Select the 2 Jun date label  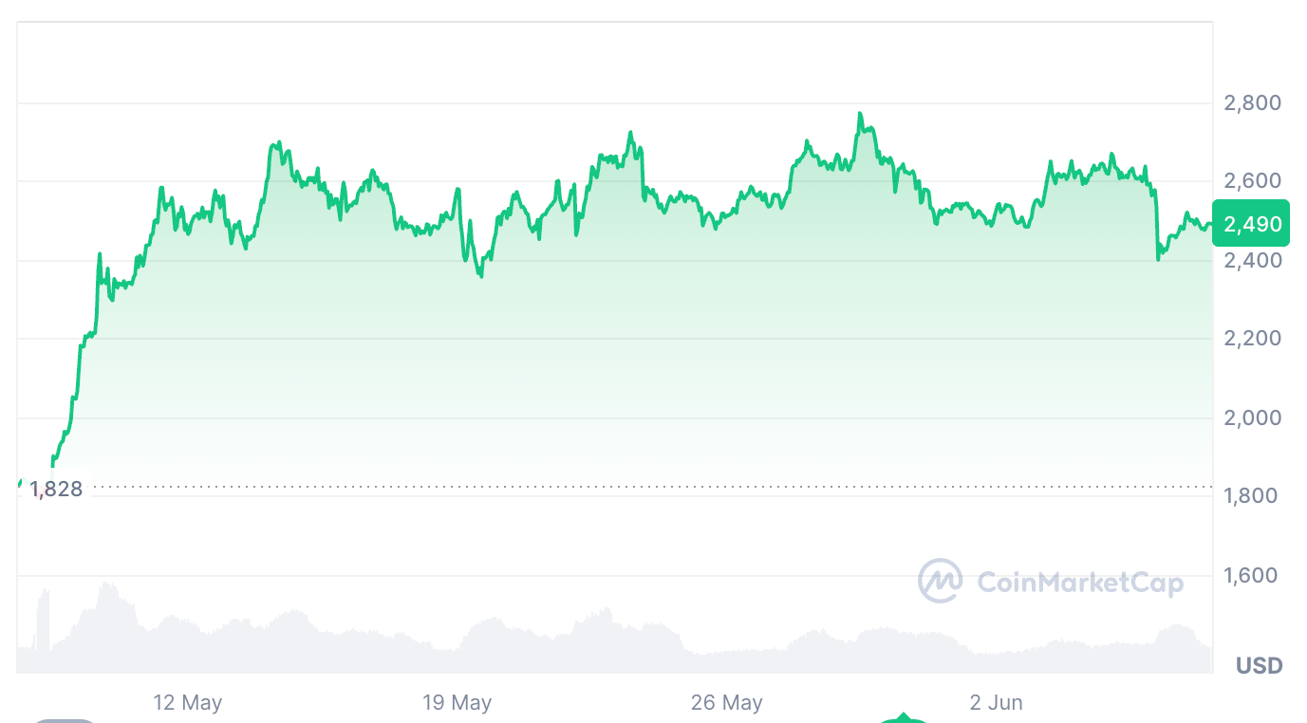[997, 703]
